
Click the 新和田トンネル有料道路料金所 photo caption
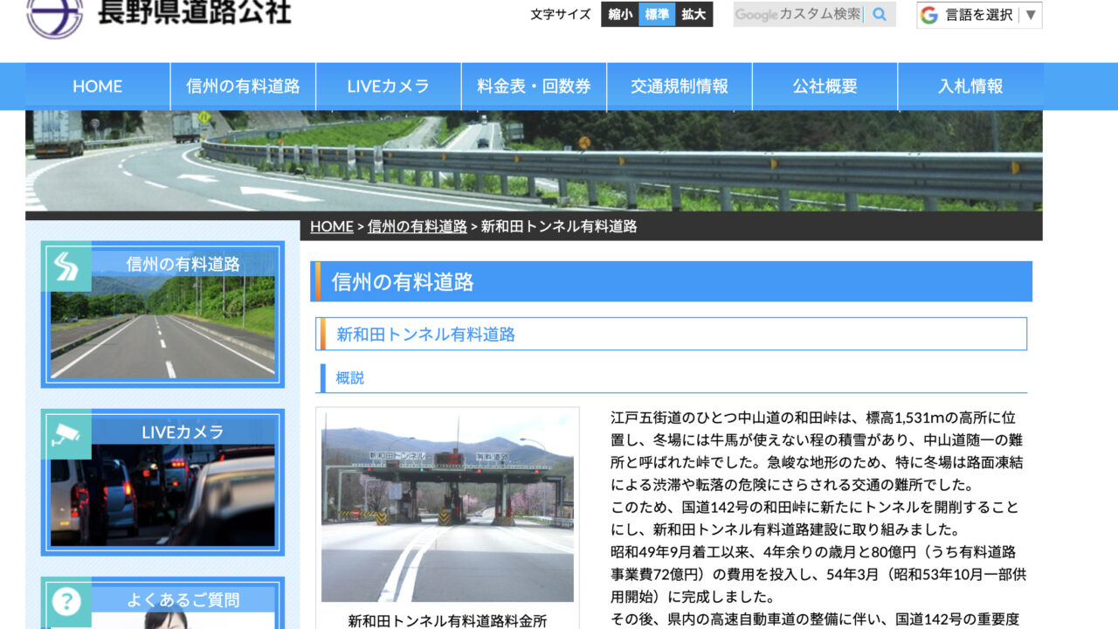pos(447,620)
